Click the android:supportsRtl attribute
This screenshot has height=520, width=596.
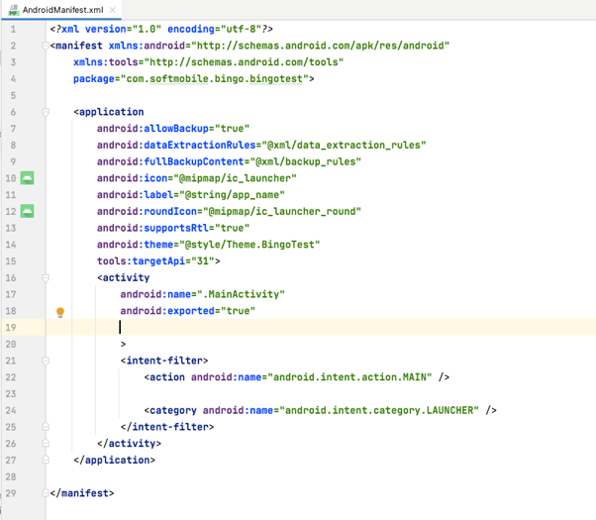coord(152,228)
